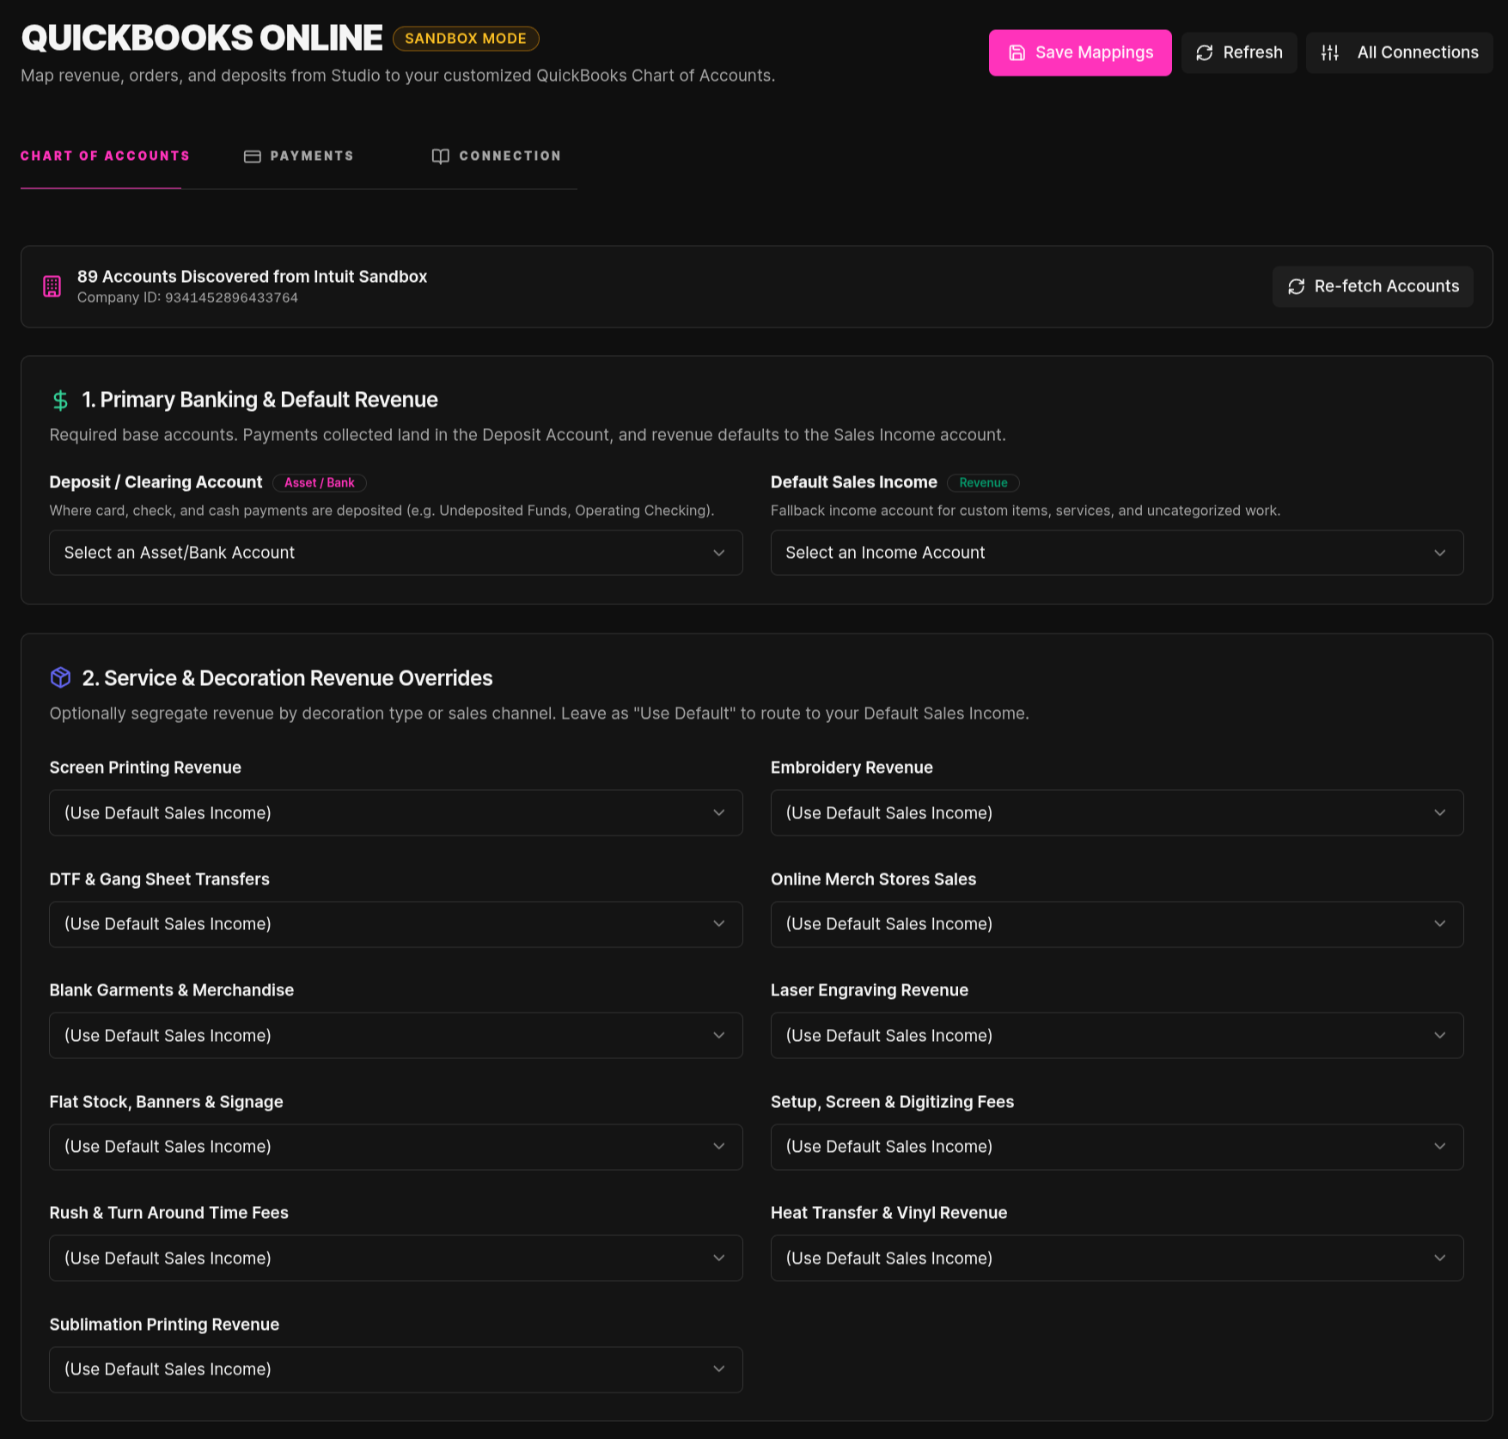Click the credit card icon in Payments tab
Viewport: 1508px width, 1439px height.
[252, 156]
